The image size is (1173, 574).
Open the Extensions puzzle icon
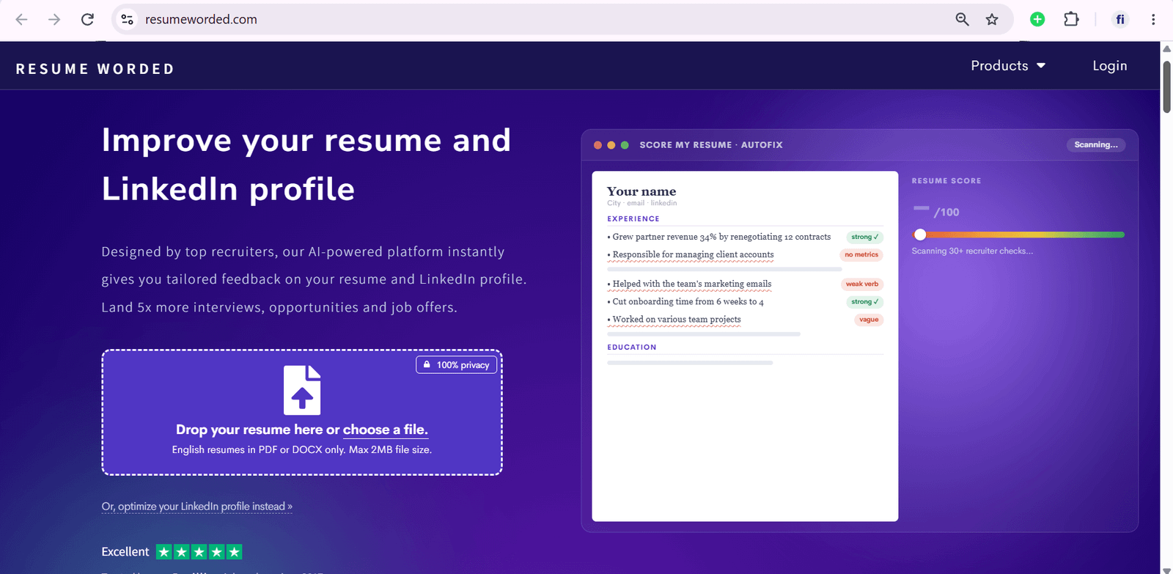1071,20
